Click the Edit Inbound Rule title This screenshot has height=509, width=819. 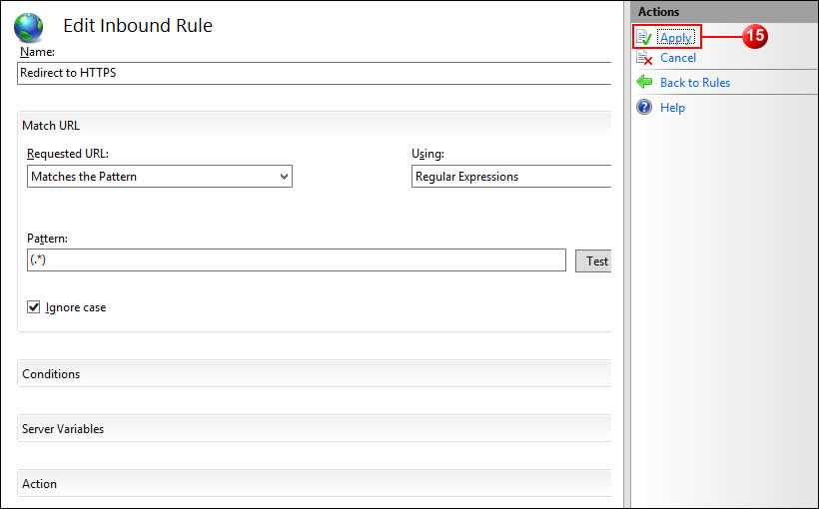coord(138,26)
